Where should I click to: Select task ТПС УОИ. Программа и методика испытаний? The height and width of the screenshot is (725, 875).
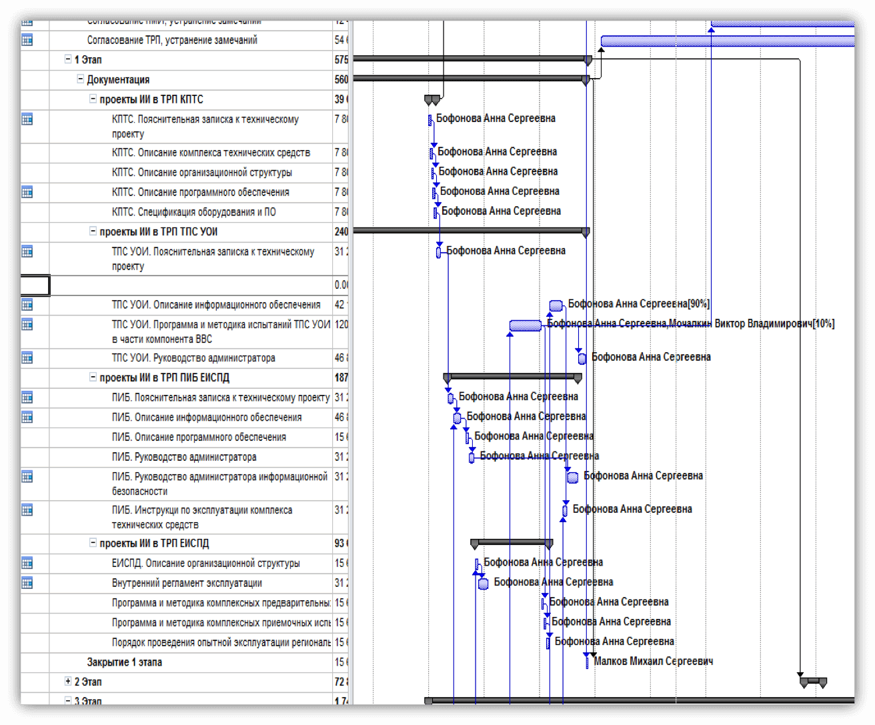click(x=221, y=331)
